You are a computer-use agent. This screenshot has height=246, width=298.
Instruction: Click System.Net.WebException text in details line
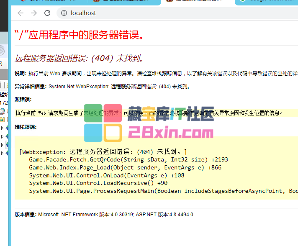(x=79, y=87)
